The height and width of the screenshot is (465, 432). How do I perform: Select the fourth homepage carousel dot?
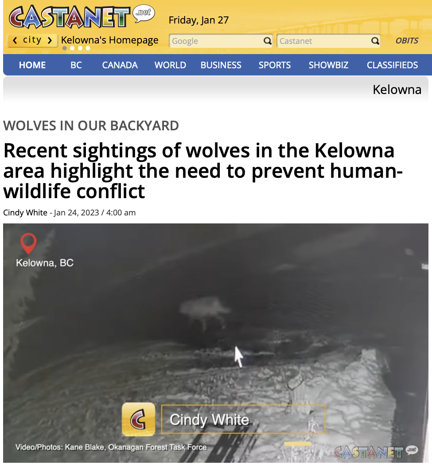click(x=88, y=48)
